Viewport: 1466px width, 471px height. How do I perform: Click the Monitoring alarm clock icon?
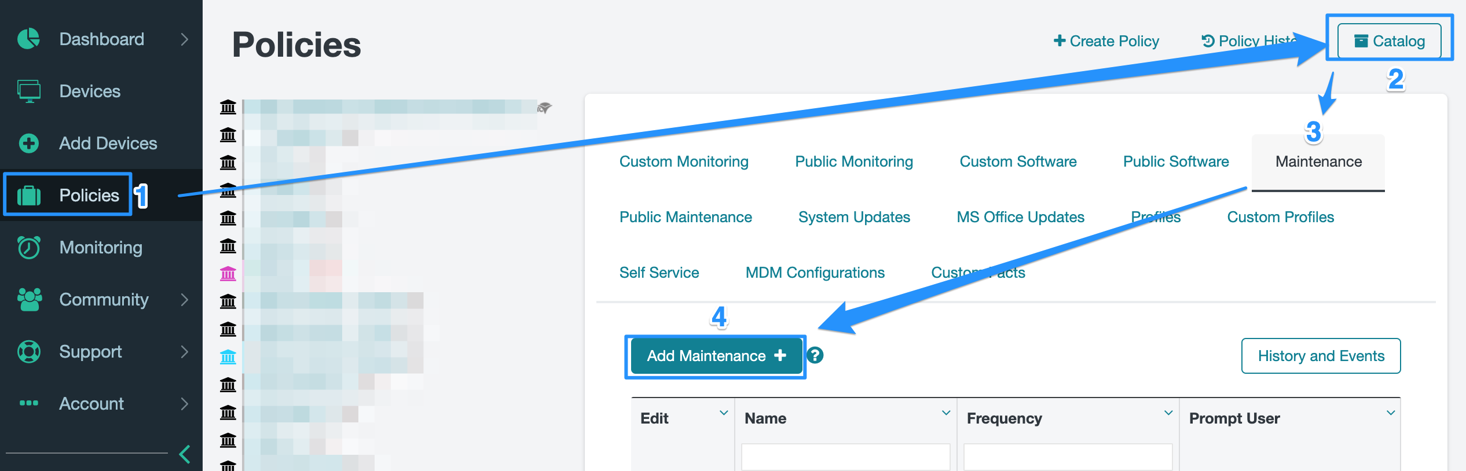pyautogui.click(x=28, y=248)
